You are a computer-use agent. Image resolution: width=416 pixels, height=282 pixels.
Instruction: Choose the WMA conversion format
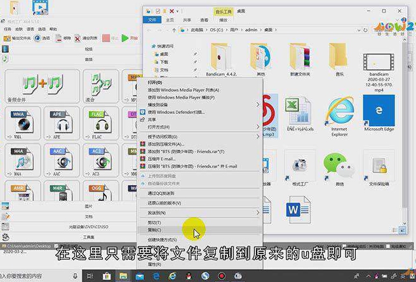[23, 124]
